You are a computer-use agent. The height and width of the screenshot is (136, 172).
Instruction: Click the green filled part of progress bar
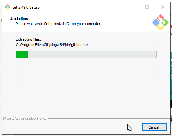point(22,54)
